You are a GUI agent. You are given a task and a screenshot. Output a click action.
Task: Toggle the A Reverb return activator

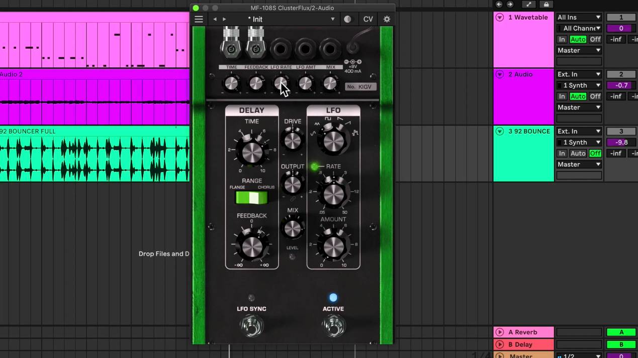tap(621, 332)
